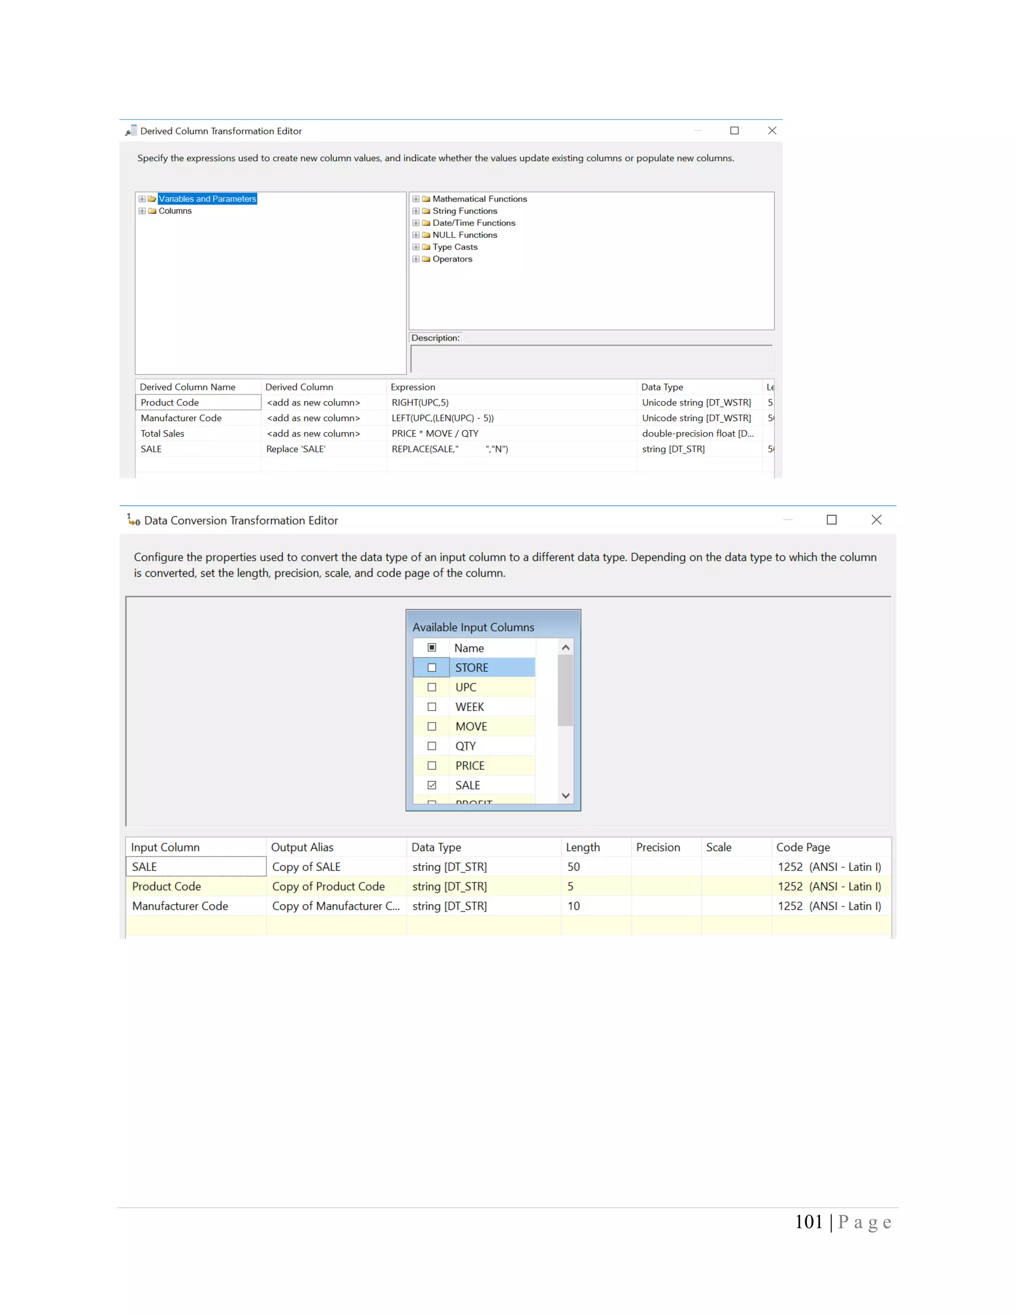Click the Date/Time Functions folder icon
The image size is (1016, 1315).
tap(426, 223)
